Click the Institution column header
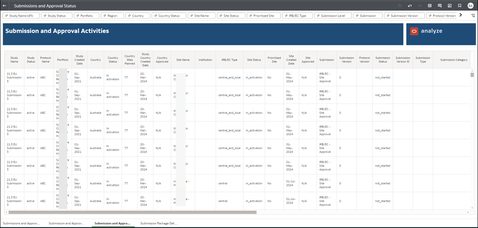Image resolution: width=478 pixels, height=228 pixels. pos(205,60)
